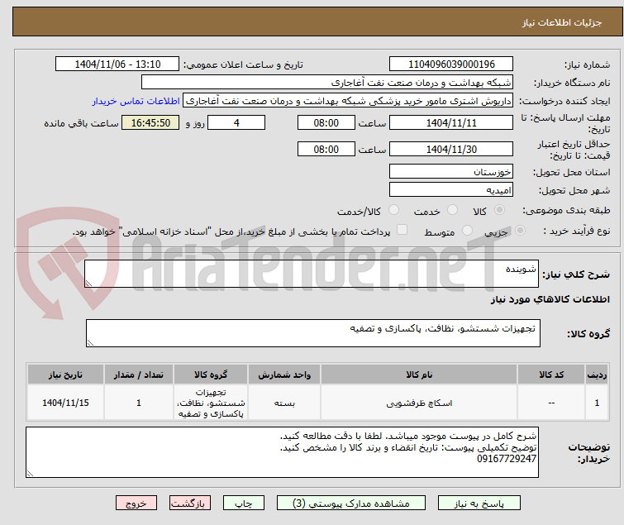Screen dimensions: 624x525
Task: Toggle the اسناد خزانه اسلامی payment checkbox
Action: pos(403,230)
